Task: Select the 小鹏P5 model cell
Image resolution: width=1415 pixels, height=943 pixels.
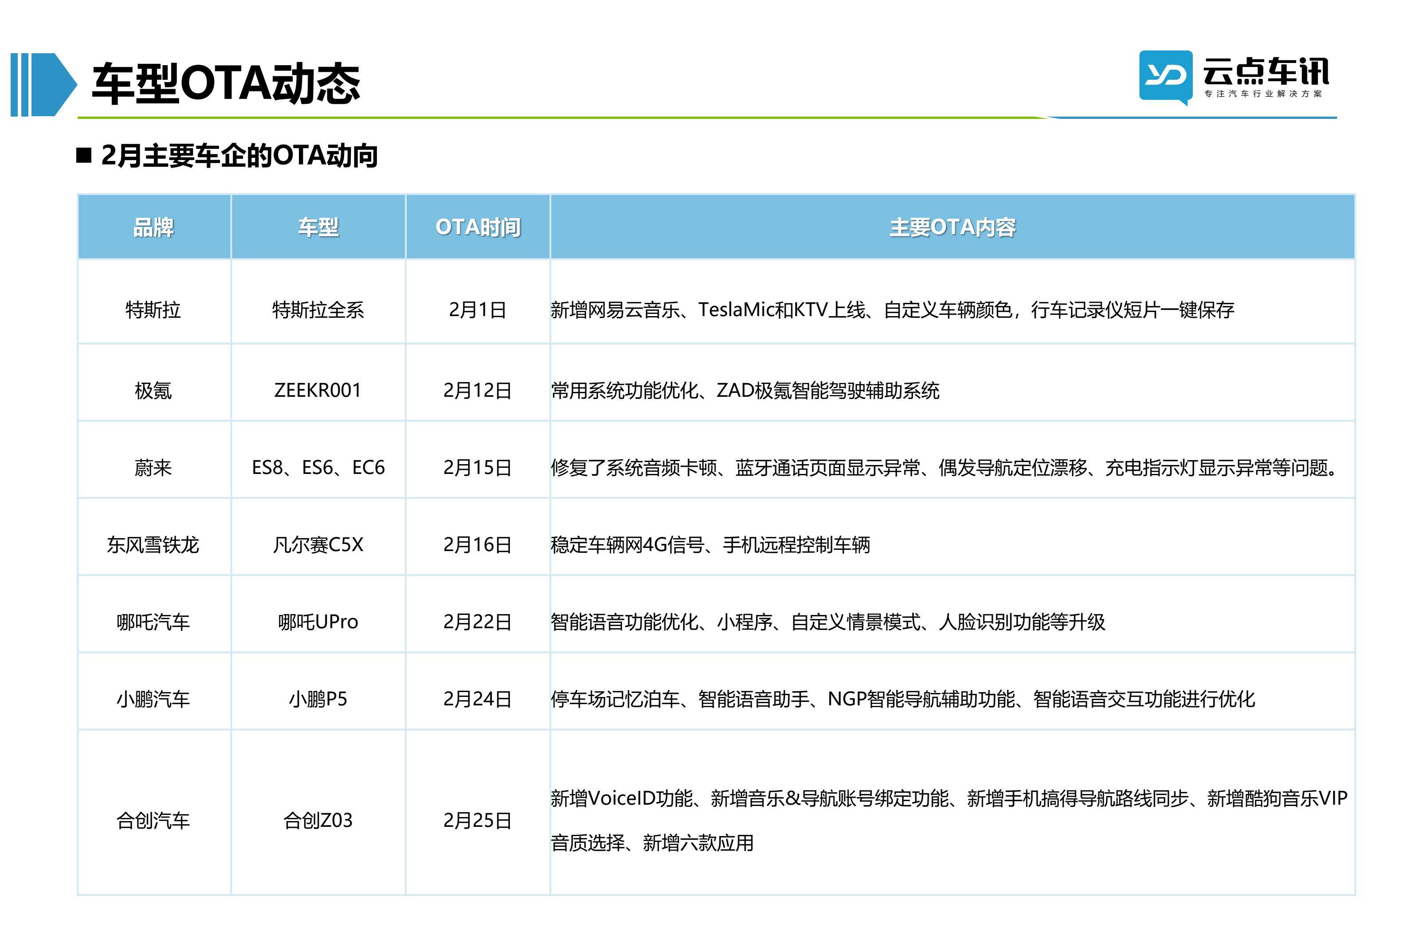Action: [x=318, y=691]
